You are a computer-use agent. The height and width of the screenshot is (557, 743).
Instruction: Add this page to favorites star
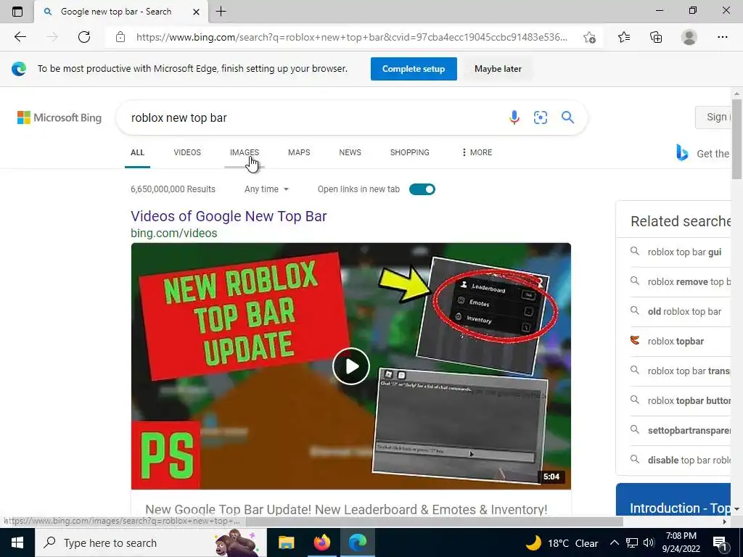coord(589,37)
